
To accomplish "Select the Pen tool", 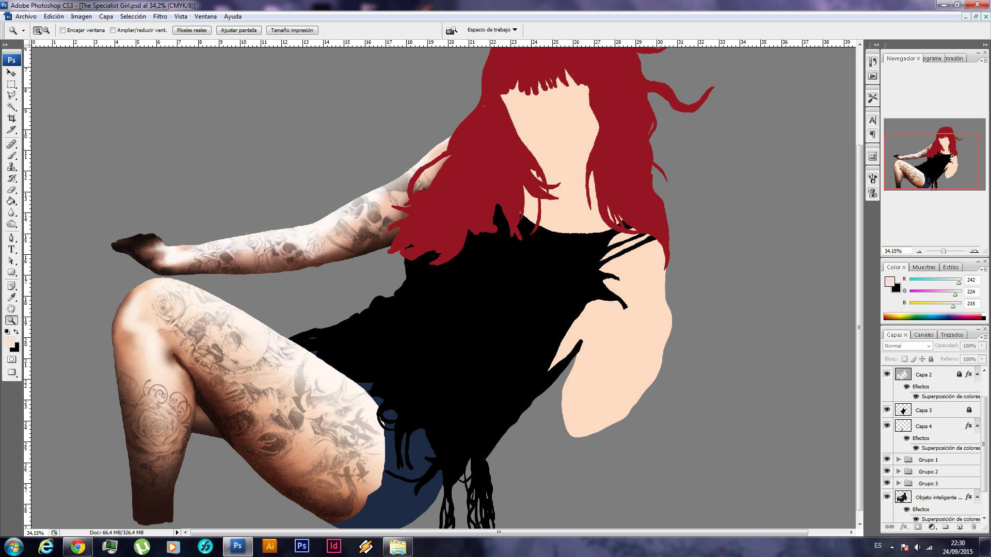I will (x=11, y=238).
